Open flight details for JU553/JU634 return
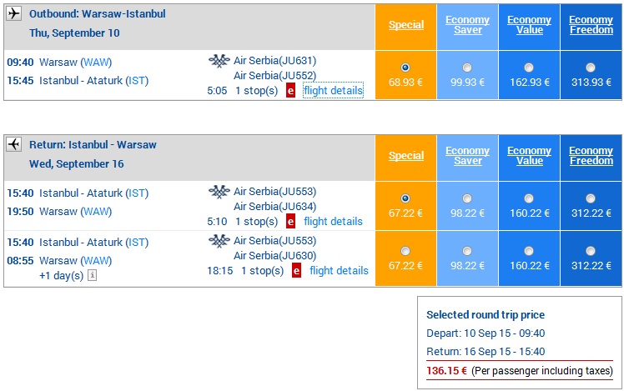This screenshot has height=391, width=624. (x=333, y=222)
